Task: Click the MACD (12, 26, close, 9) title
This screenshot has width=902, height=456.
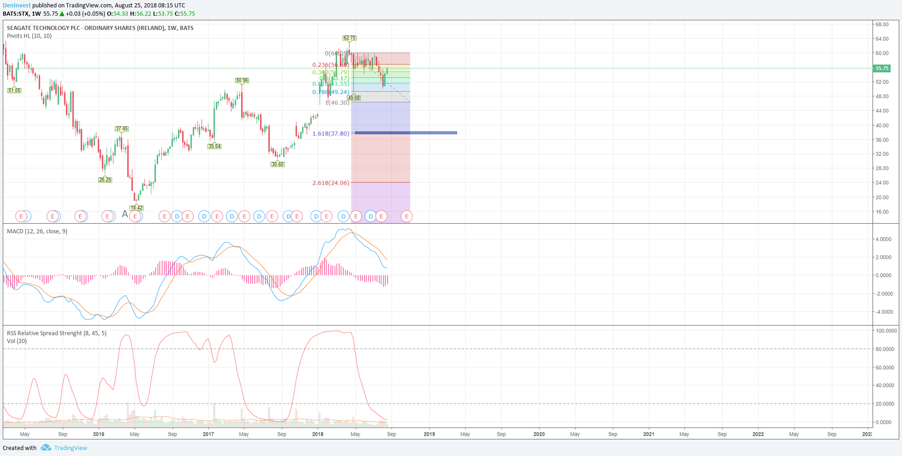Action: pyautogui.click(x=37, y=231)
